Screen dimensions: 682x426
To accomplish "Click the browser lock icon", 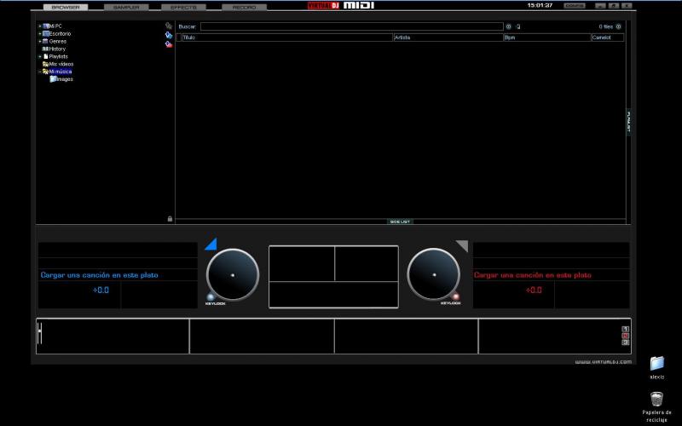I will click(x=170, y=219).
